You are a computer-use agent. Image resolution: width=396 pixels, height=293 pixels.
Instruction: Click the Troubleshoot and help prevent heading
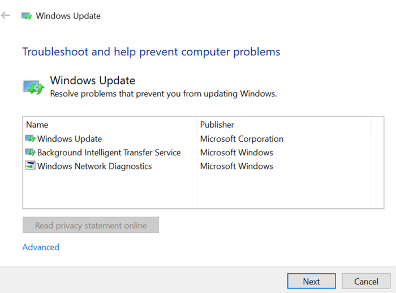(151, 52)
